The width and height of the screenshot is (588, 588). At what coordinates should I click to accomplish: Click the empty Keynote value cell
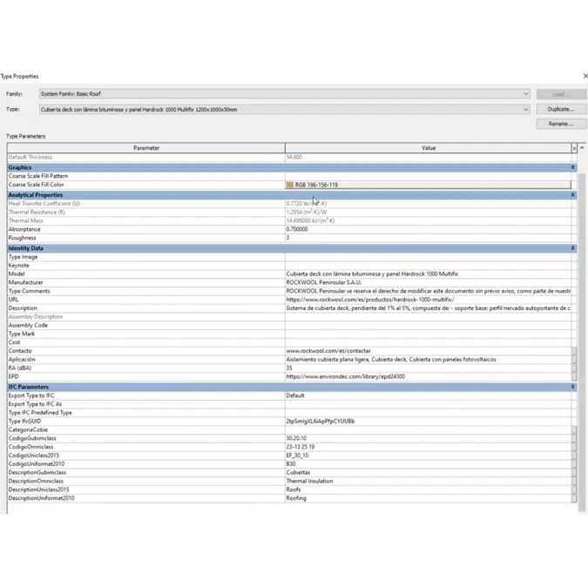point(428,266)
